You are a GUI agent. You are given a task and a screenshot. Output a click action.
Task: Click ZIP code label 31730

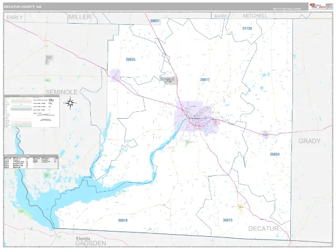coord(247,28)
